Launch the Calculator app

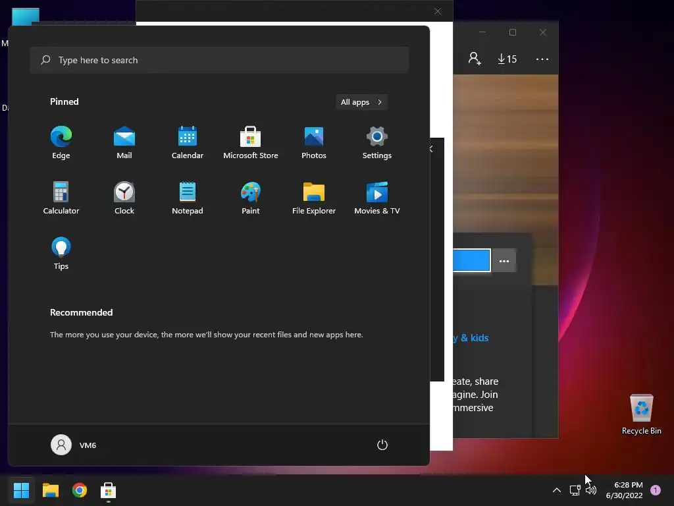tap(61, 198)
